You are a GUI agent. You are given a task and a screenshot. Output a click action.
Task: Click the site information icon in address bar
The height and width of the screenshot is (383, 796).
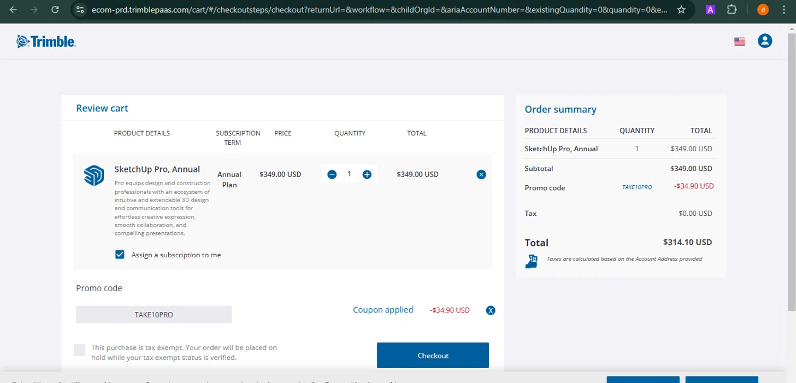[x=80, y=10]
